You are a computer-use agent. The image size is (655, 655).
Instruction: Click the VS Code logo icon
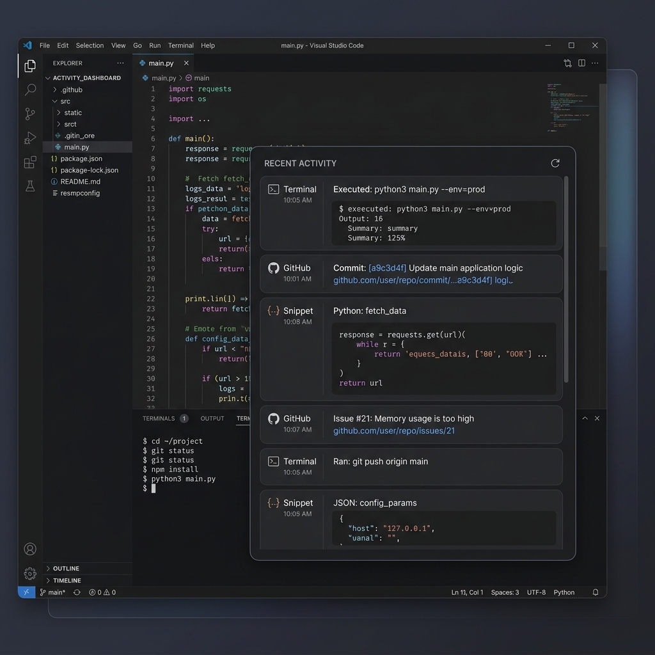[28, 45]
